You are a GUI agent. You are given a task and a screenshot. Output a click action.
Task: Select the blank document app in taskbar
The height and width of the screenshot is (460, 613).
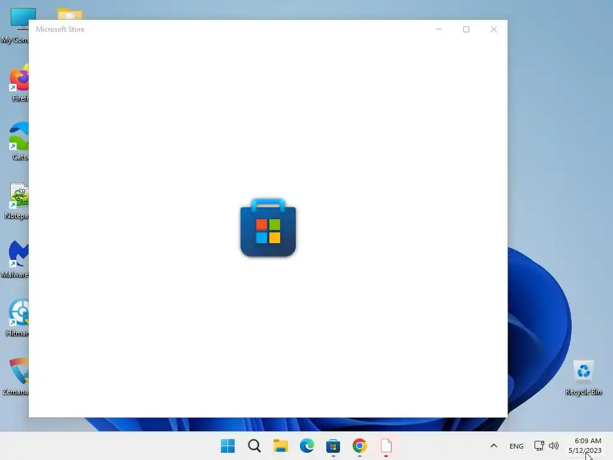386,446
